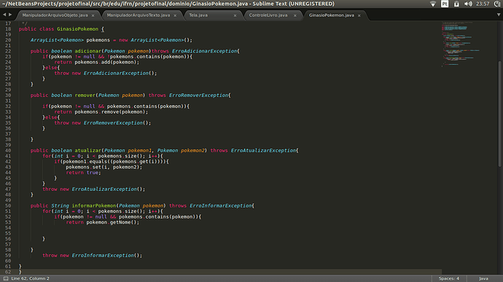Image resolution: width=503 pixels, height=282 pixels.
Task: Open the Tela.java tab
Action: 198,15
